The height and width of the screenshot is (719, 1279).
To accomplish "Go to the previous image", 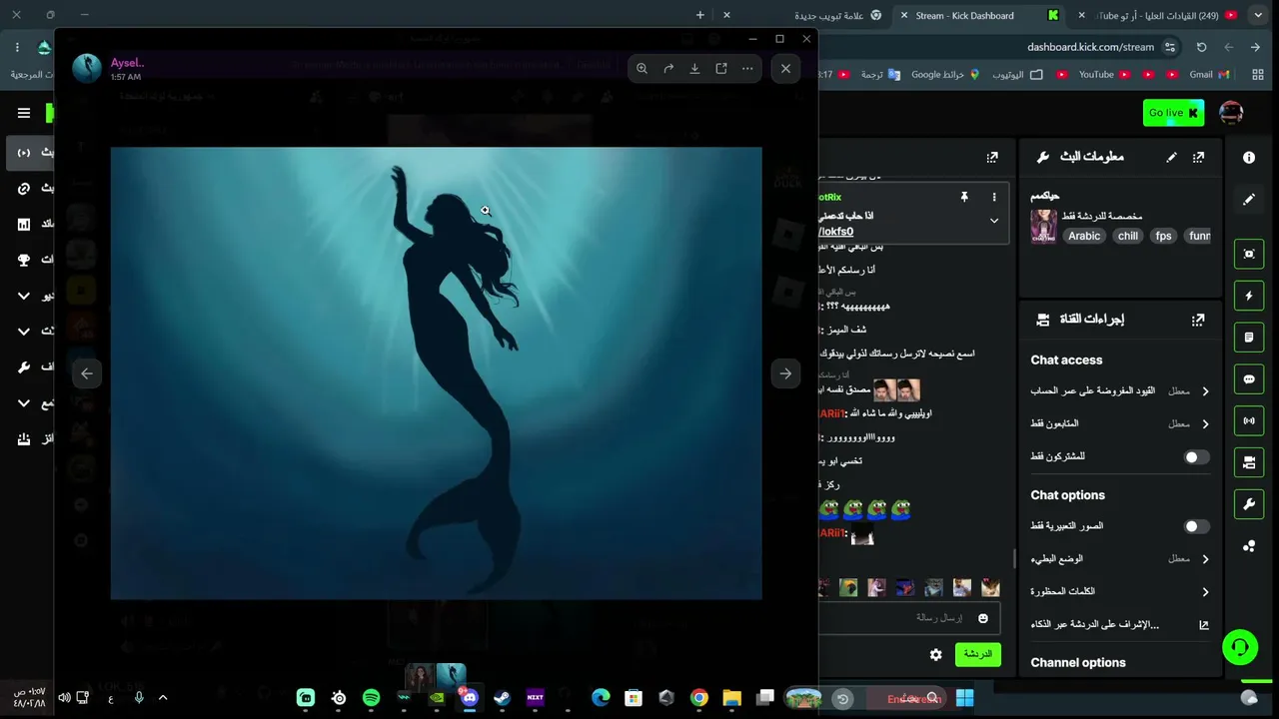I will click(x=87, y=373).
